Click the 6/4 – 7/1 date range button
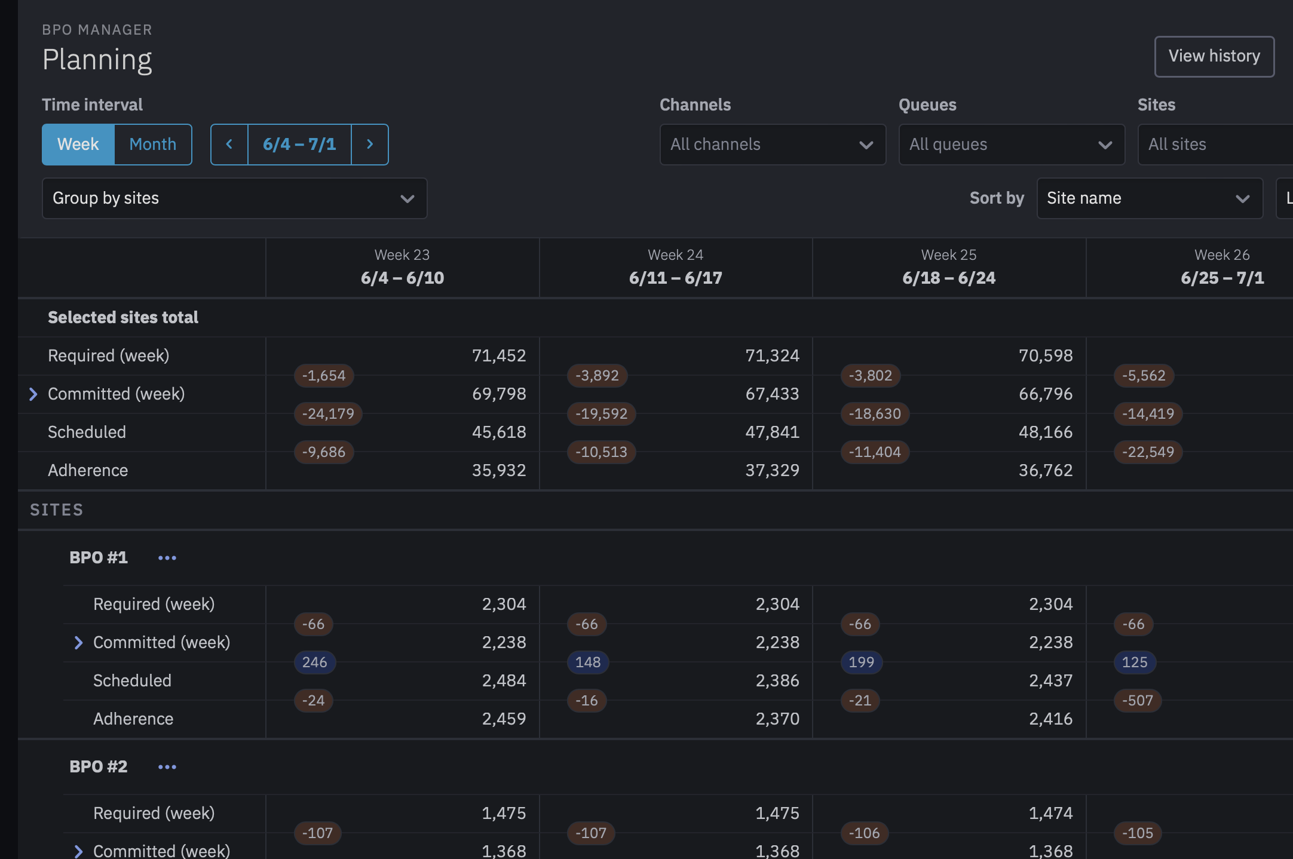The height and width of the screenshot is (859, 1293). pyautogui.click(x=299, y=145)
